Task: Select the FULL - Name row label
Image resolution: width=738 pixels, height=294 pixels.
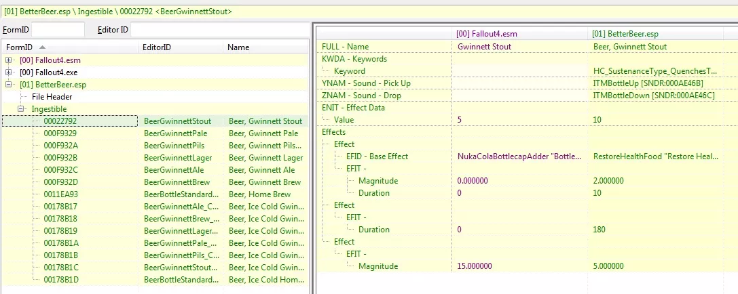Action: coord(346,47)
